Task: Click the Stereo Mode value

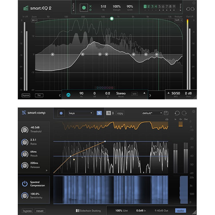Action: pos(121,93)
